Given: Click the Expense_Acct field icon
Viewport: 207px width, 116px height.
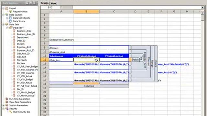Looking at the screenshot, I should [x=14, y=47].
